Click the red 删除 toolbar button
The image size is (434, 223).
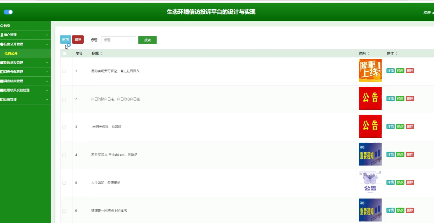pyautogui.click(x=78, y=39)
